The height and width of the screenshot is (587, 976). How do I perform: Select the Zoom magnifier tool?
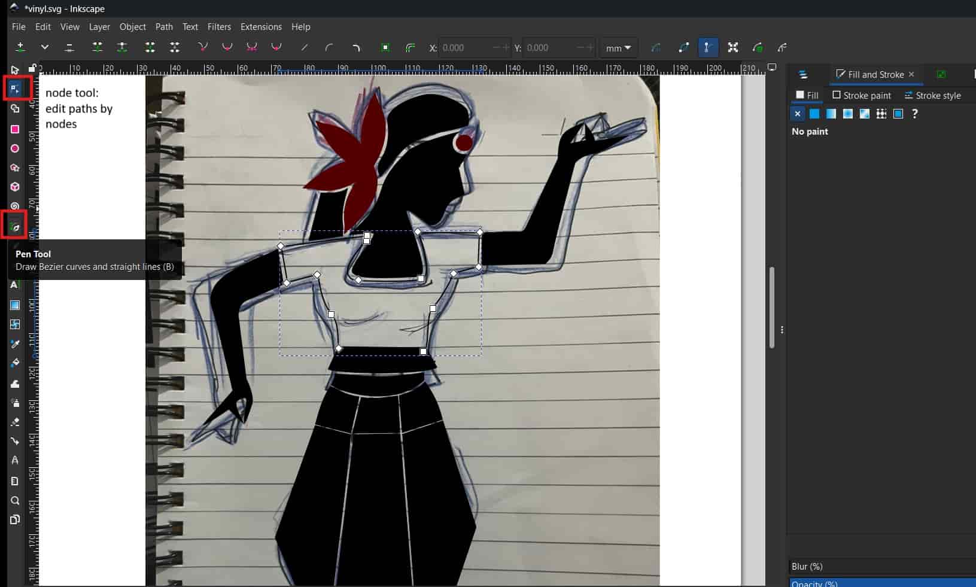(x=15, y=500)
